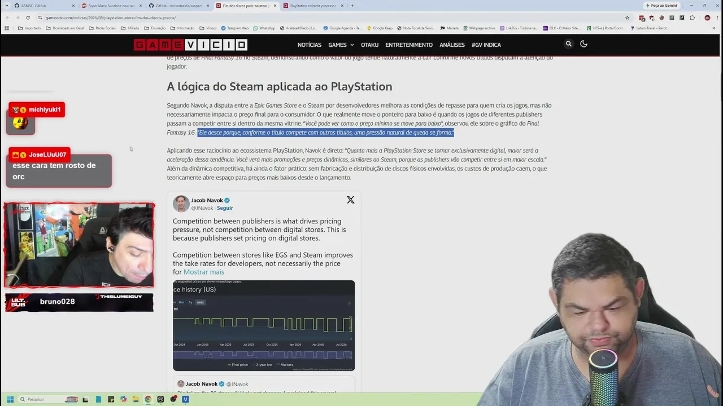Viewport: 723px width, 406px height.
Task: Click the browser back arrow
Action: [x=7, y=17]
